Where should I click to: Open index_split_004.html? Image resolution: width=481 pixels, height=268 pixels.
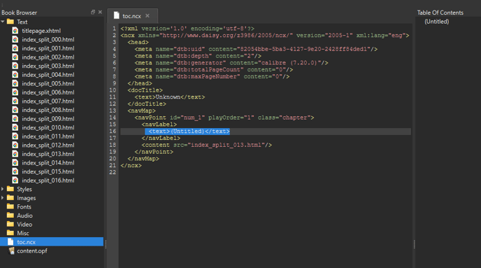(48, 75)
